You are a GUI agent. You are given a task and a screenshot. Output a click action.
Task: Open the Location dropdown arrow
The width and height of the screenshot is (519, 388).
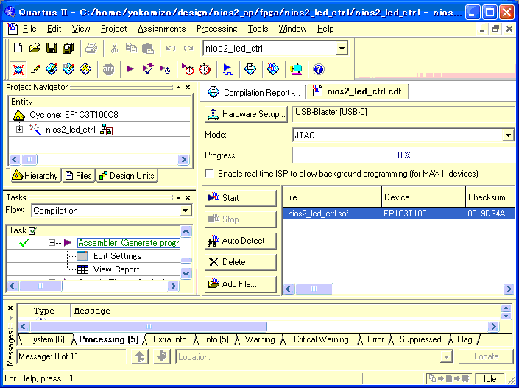pyautogui.click(x=447, y=357)
